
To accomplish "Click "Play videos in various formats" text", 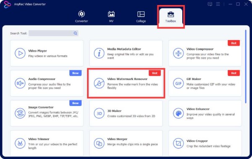I will pos(48,56).
